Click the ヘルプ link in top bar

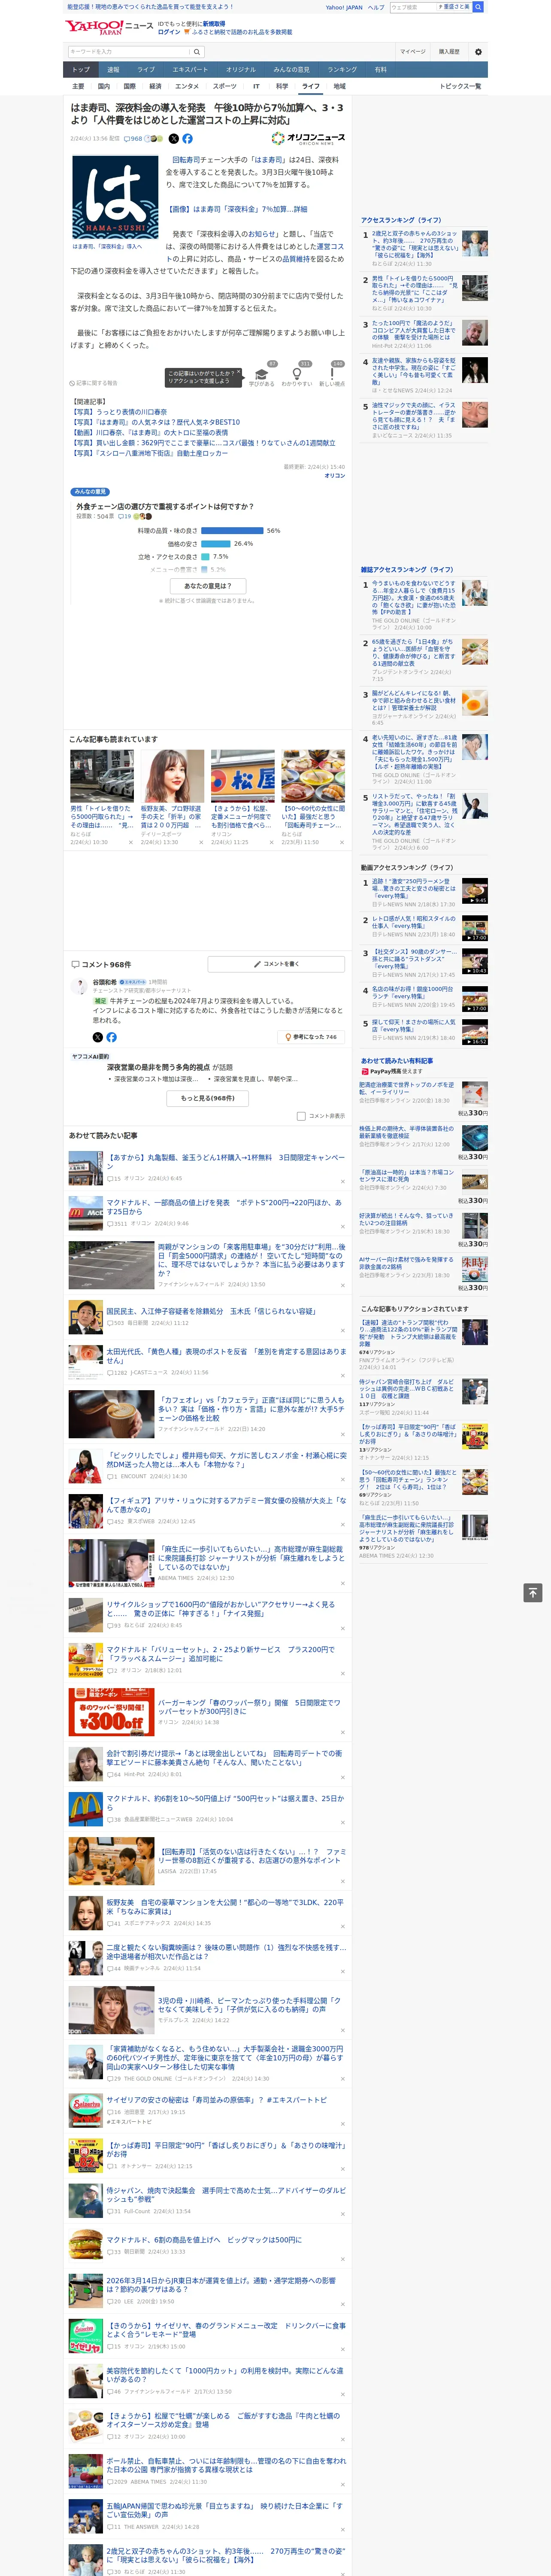pos(375,7)
